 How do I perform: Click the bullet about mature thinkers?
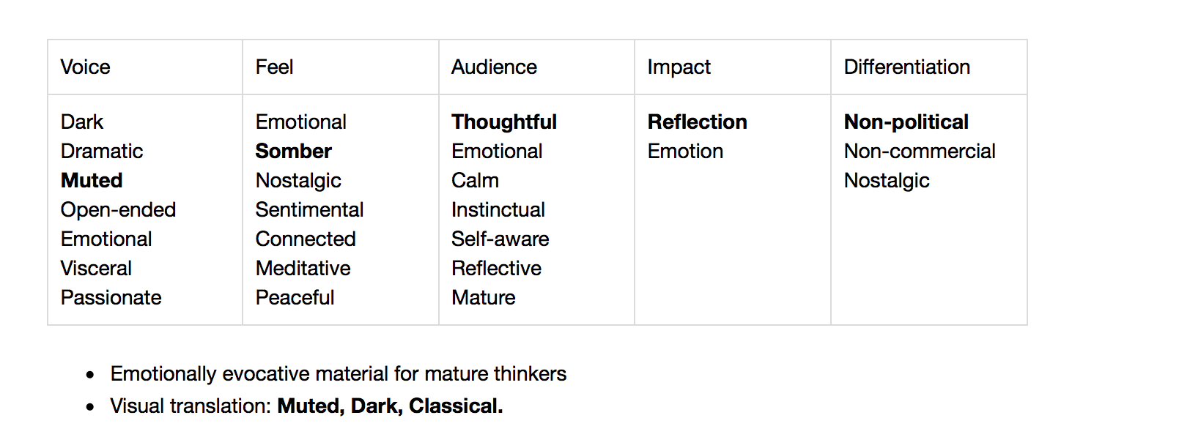click(x=338, y=374)
